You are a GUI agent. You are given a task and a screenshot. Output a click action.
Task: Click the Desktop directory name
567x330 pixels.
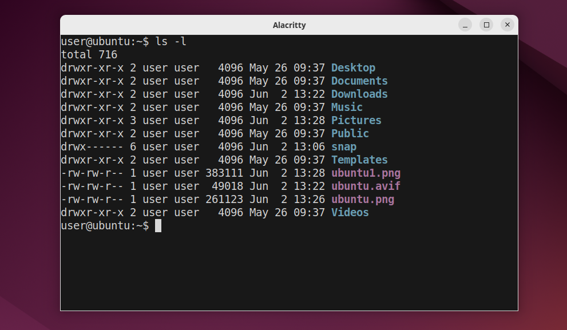tap(353, 68)
